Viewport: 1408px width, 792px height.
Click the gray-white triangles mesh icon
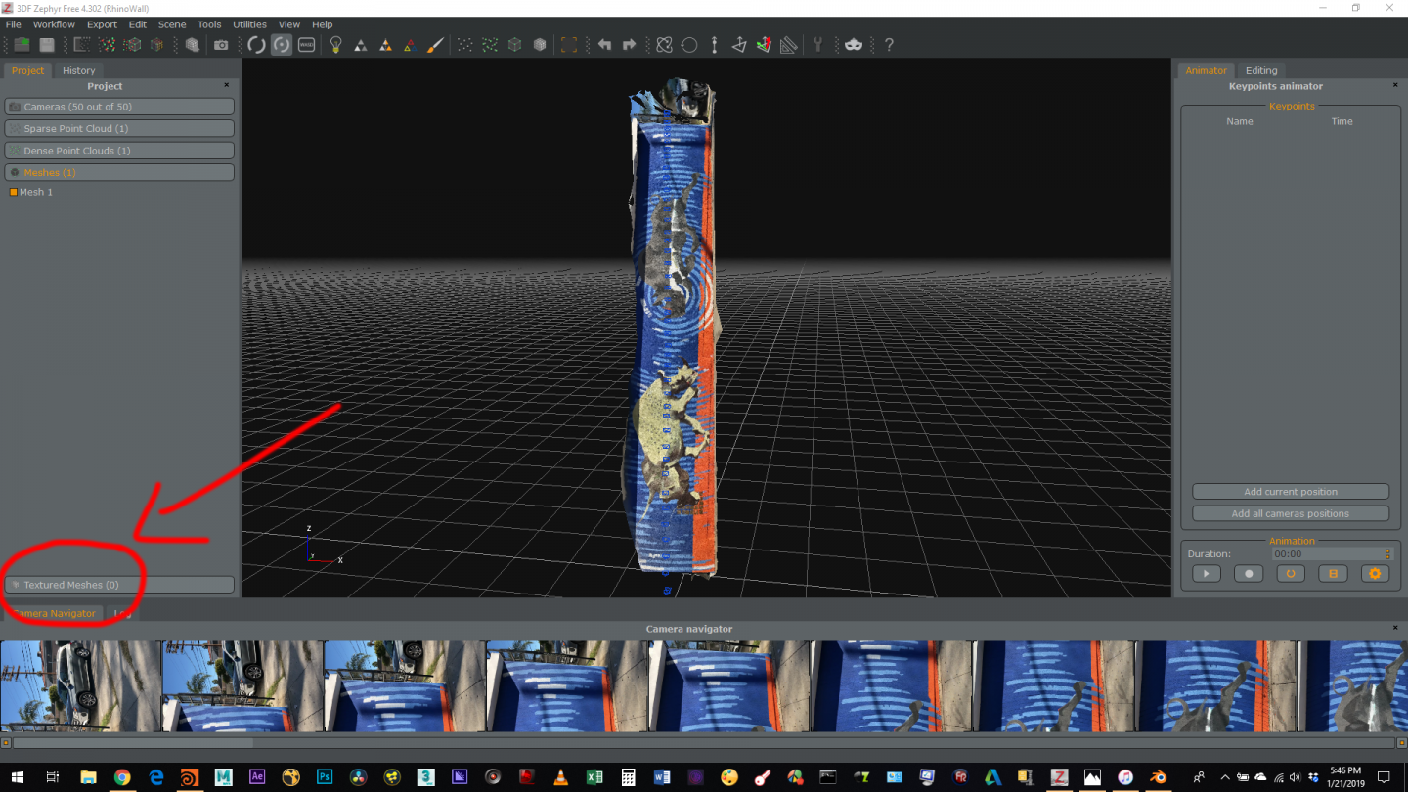pos(361,45)
